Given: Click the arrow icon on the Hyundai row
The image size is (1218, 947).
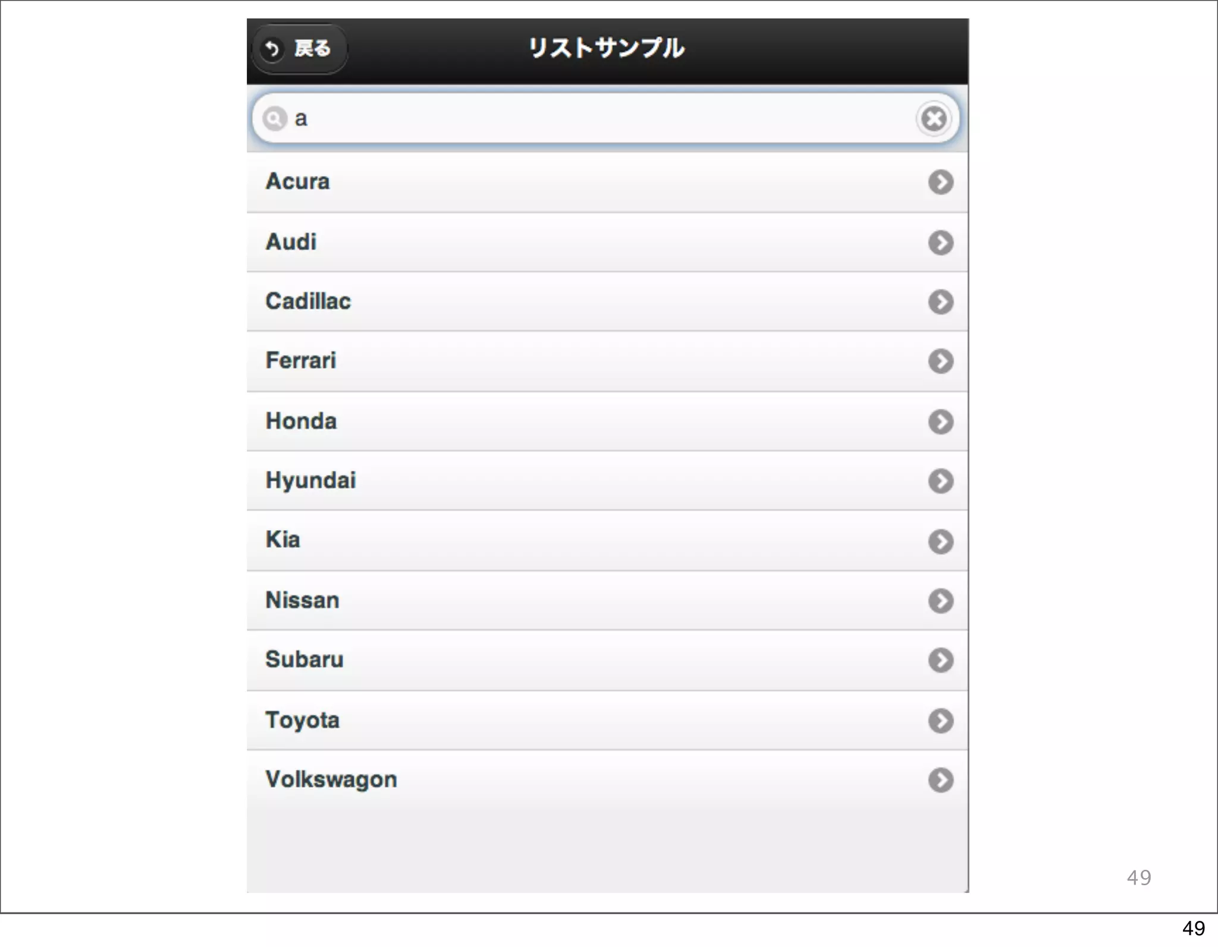Looking at the screenshot, I should coord(940,481).
